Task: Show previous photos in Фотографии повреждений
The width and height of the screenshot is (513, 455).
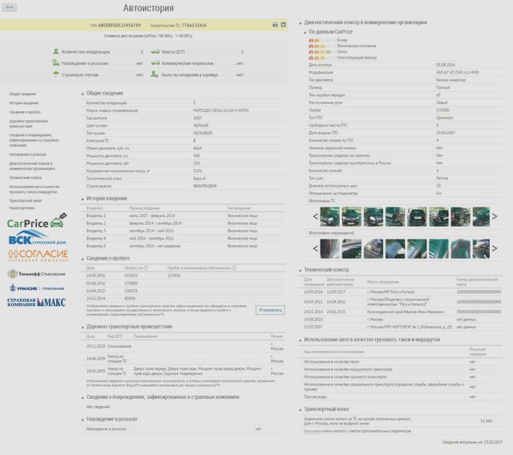Action: point(315,248)
